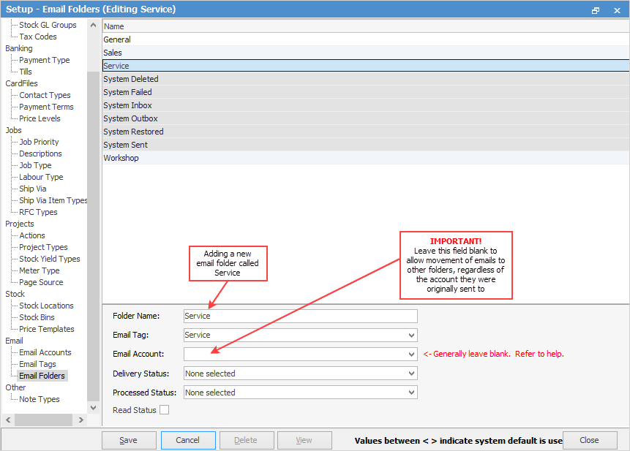The image size is (630, 451).
Task: Click the sidebar scroll up arrow
Action: pyautogui.click(x=93, y=25)
